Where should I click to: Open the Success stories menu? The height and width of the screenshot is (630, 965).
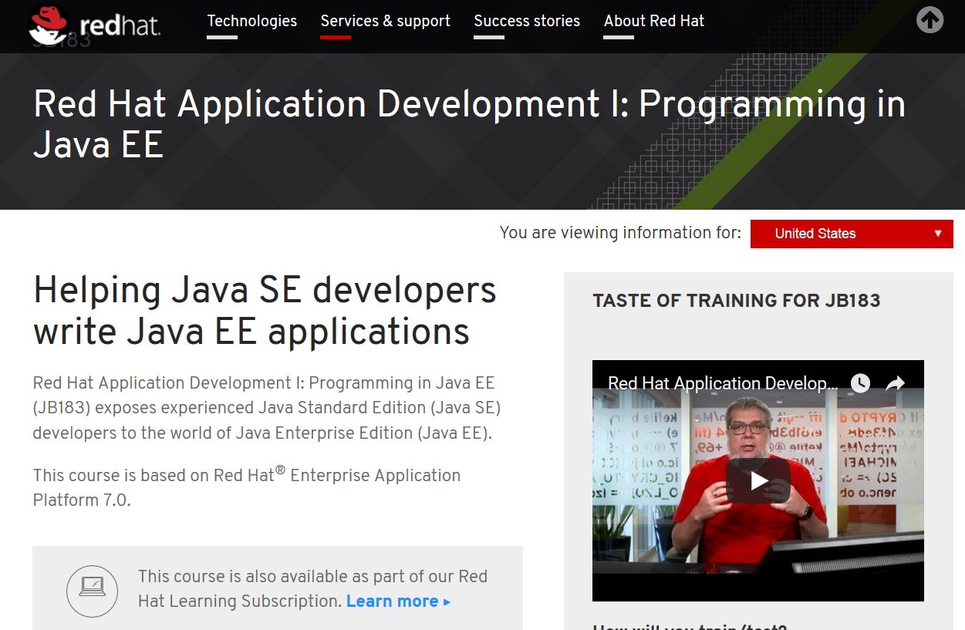pyautogui.click(x=527, y=22)
